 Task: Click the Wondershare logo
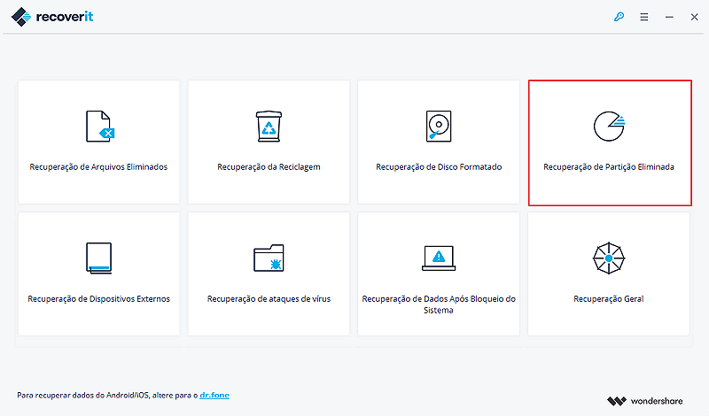645,401
